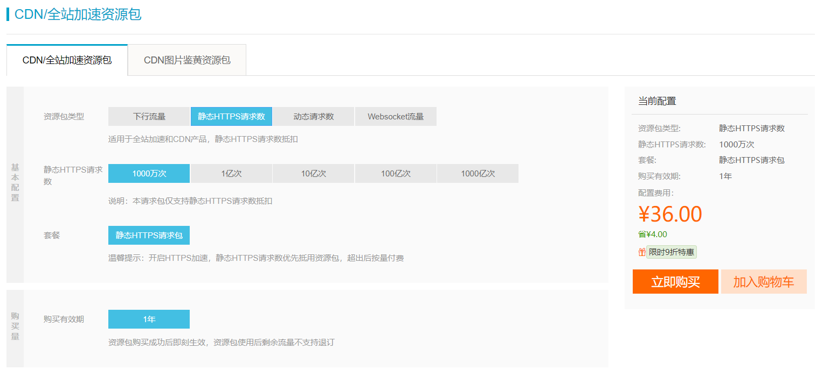This screenshot has width=823, height=377.
Task: Pick Websocket流量 as the resource pack type
Action: tap(396, 117)
